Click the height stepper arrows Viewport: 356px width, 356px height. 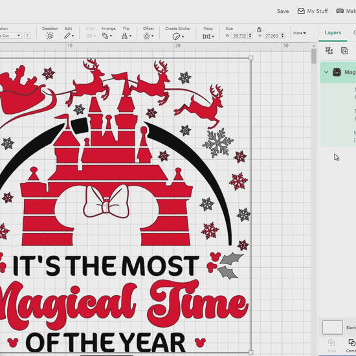click(x=282, y=36)
